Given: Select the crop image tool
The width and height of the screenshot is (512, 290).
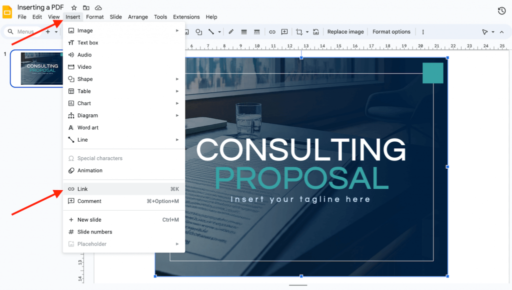Looking at the screenshot, I should pos(300,31).
